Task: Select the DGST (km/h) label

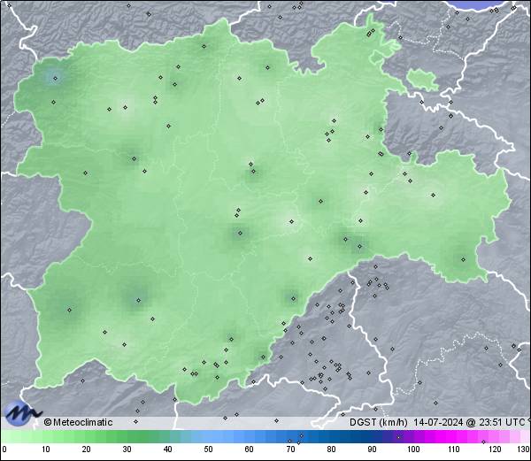Action: 378,422
